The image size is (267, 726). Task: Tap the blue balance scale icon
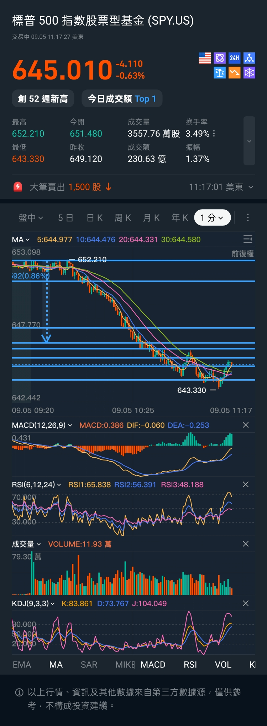click(220, 73)
